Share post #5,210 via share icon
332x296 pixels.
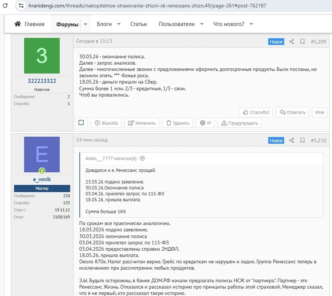292,140
